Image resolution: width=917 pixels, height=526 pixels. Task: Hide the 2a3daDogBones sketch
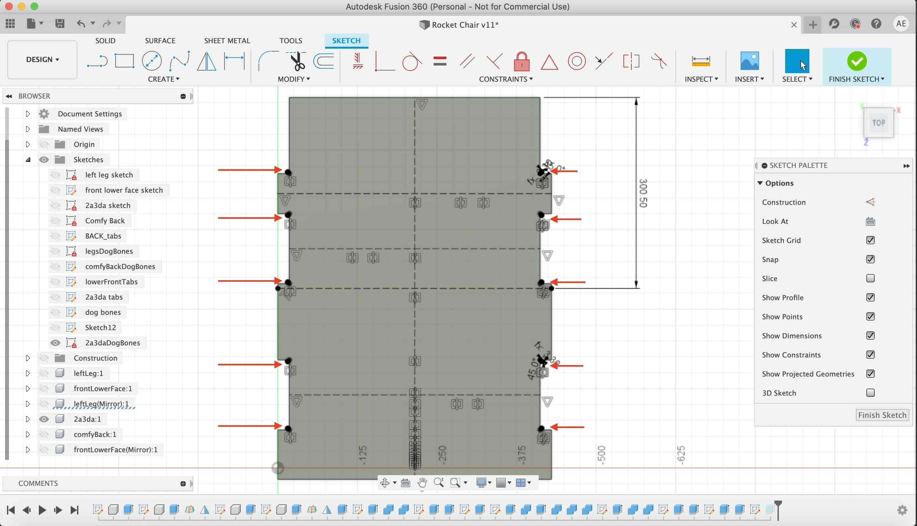[x=55, y=343]
